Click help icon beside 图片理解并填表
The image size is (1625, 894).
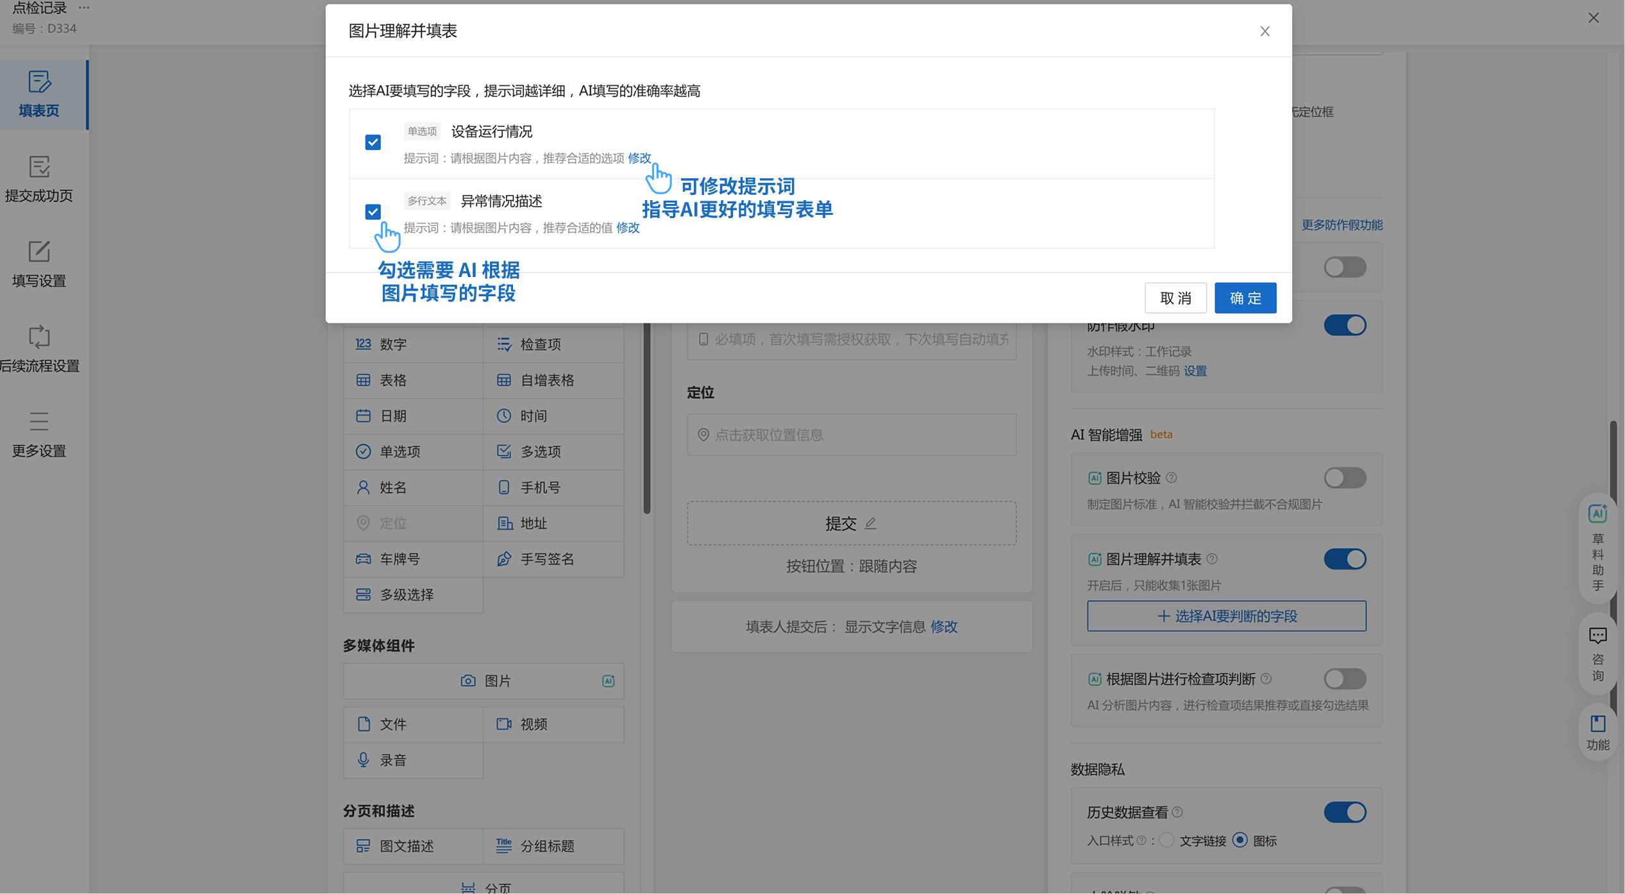pyautogui.click(x=1212, y=559)
